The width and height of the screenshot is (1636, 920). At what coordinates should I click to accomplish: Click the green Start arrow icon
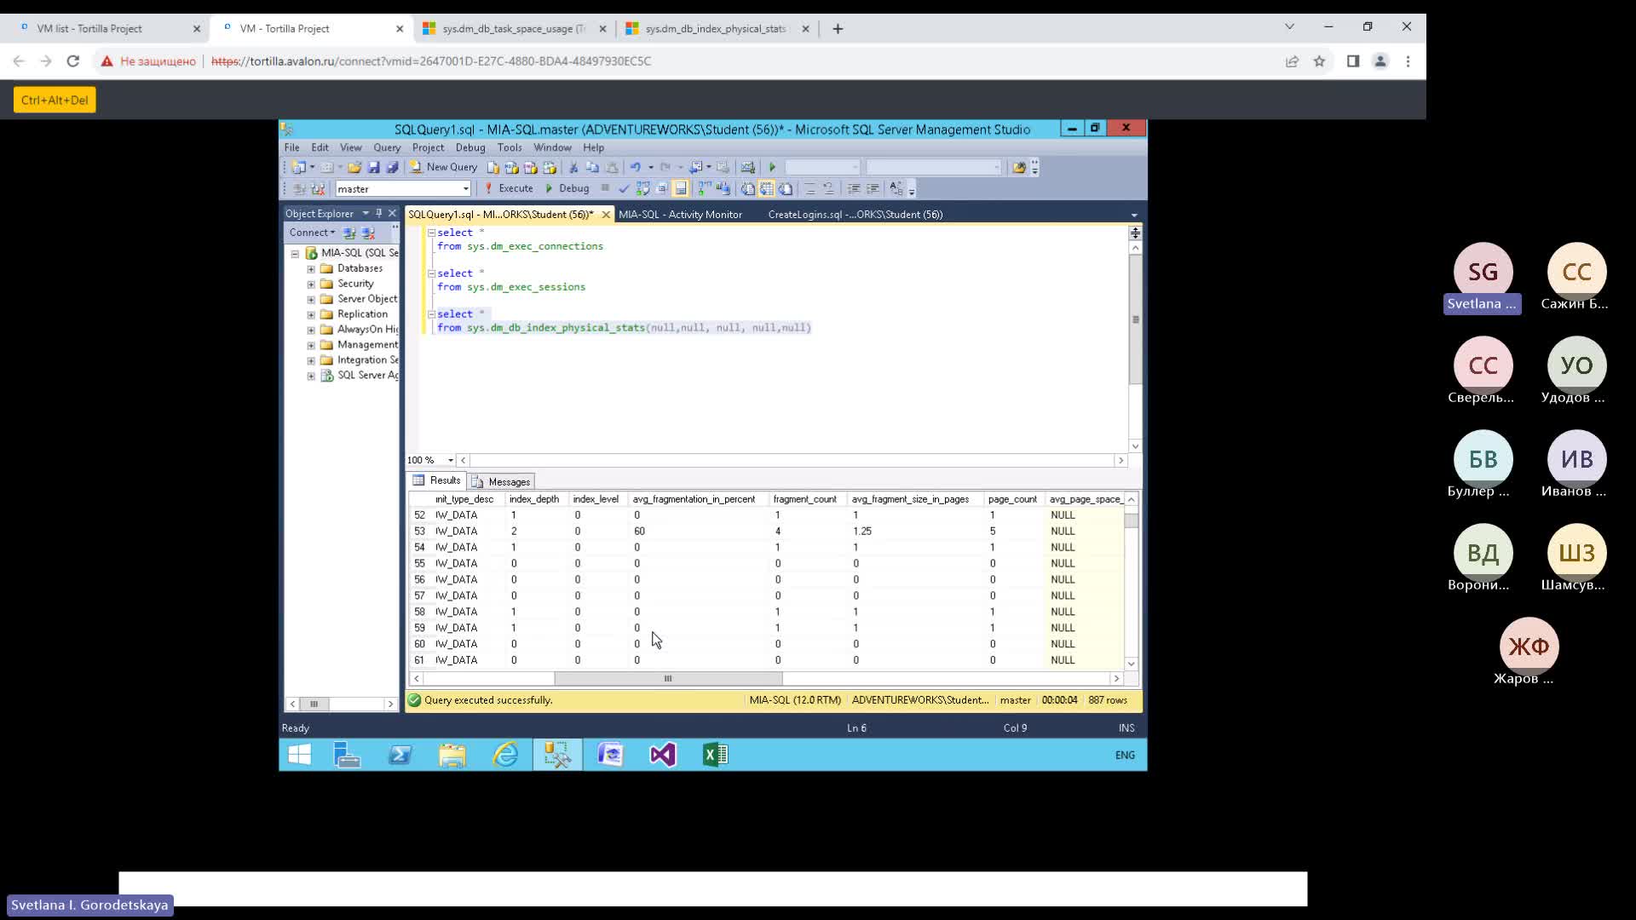772,167
